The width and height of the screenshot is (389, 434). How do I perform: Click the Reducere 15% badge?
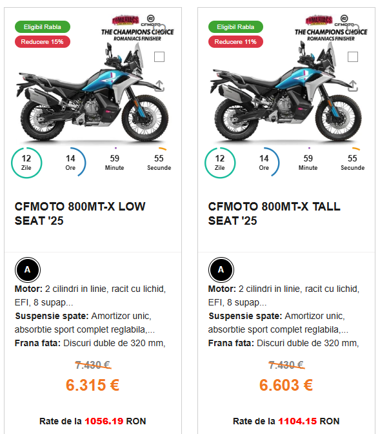[43, 42]
